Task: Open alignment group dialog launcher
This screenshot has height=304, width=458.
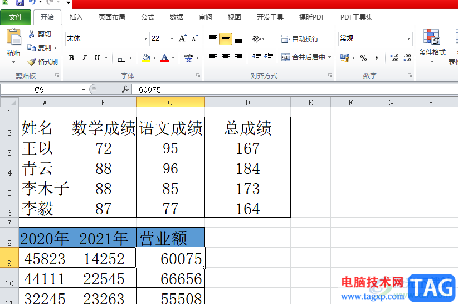Action: coord(330,75)
